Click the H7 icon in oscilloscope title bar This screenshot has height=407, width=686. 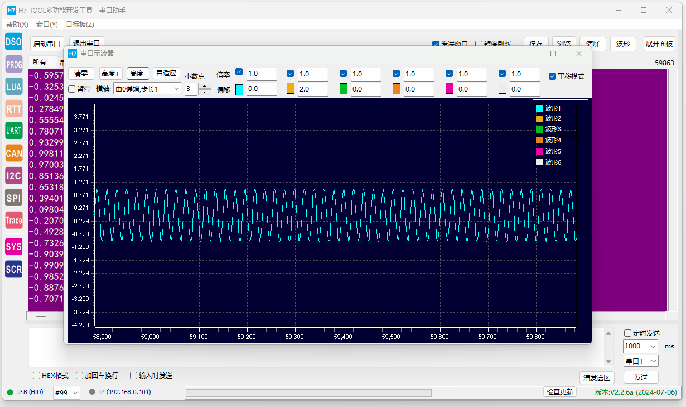[x=73, y=54]
